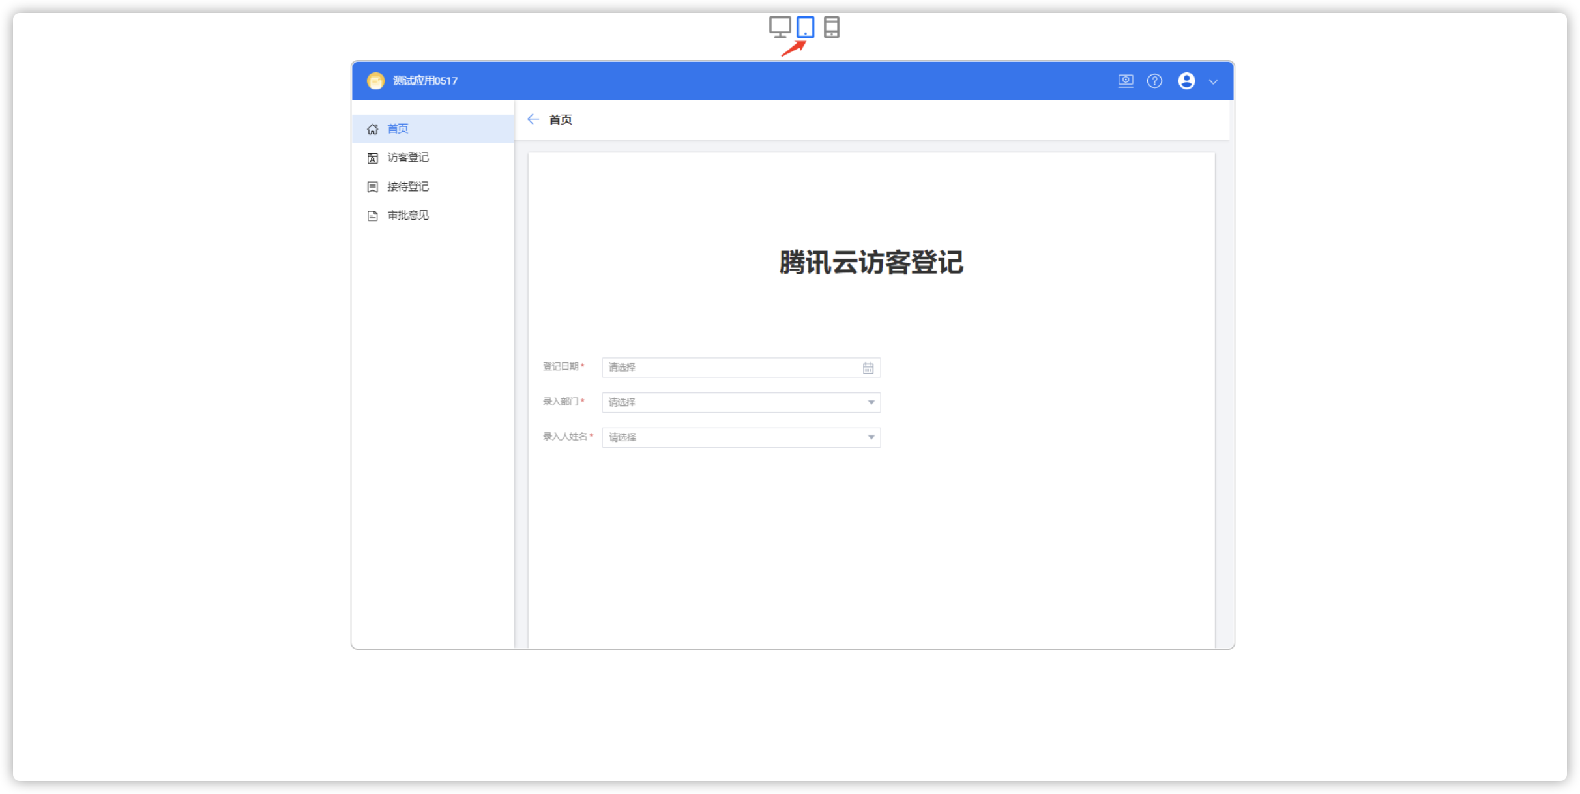This screenshot has width=1580, height=794.
Task: Click the 录入部门 field label
Action: click(561, 402)
